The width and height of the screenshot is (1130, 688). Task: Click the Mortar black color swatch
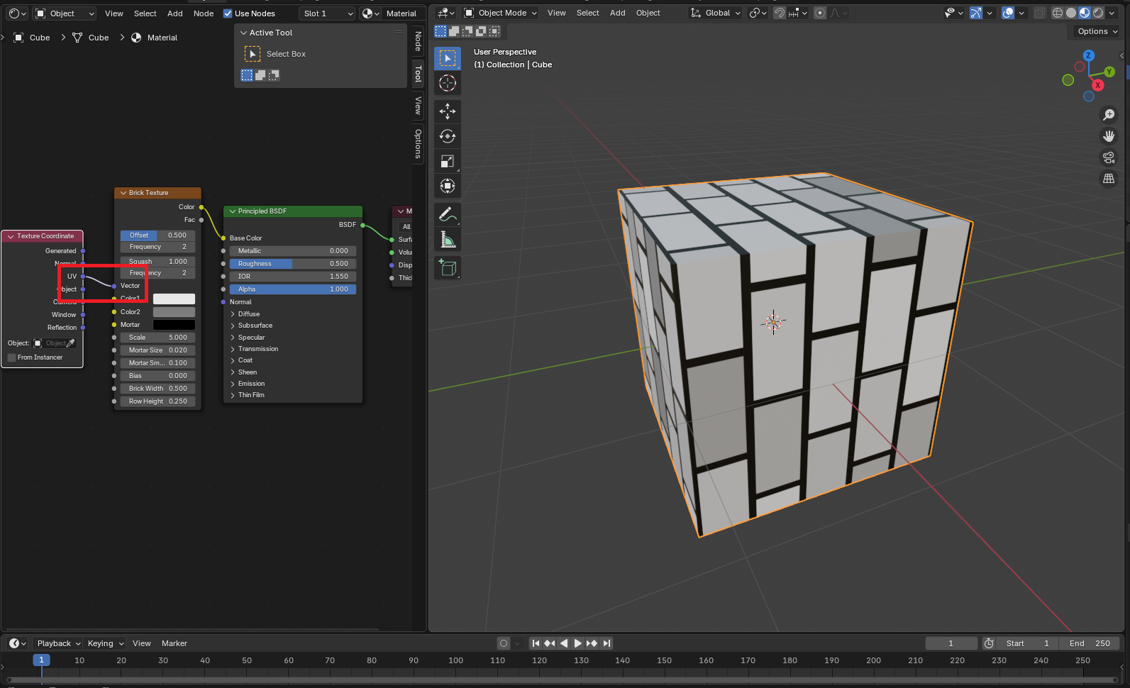[x=174, y=325]
